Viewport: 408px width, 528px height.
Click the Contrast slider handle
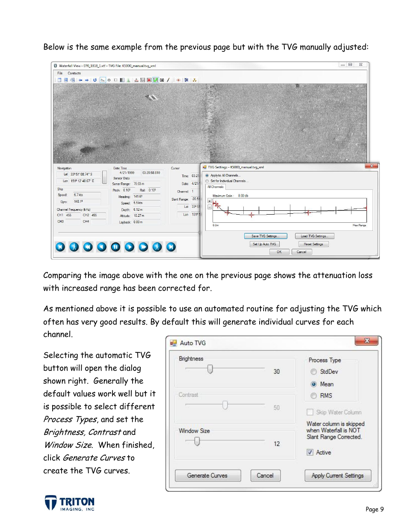(225, 405)
